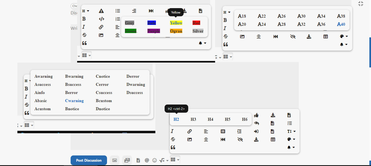Click the warning triangle icon in color panel
371x166 pixels.
(x=101, y=11)
